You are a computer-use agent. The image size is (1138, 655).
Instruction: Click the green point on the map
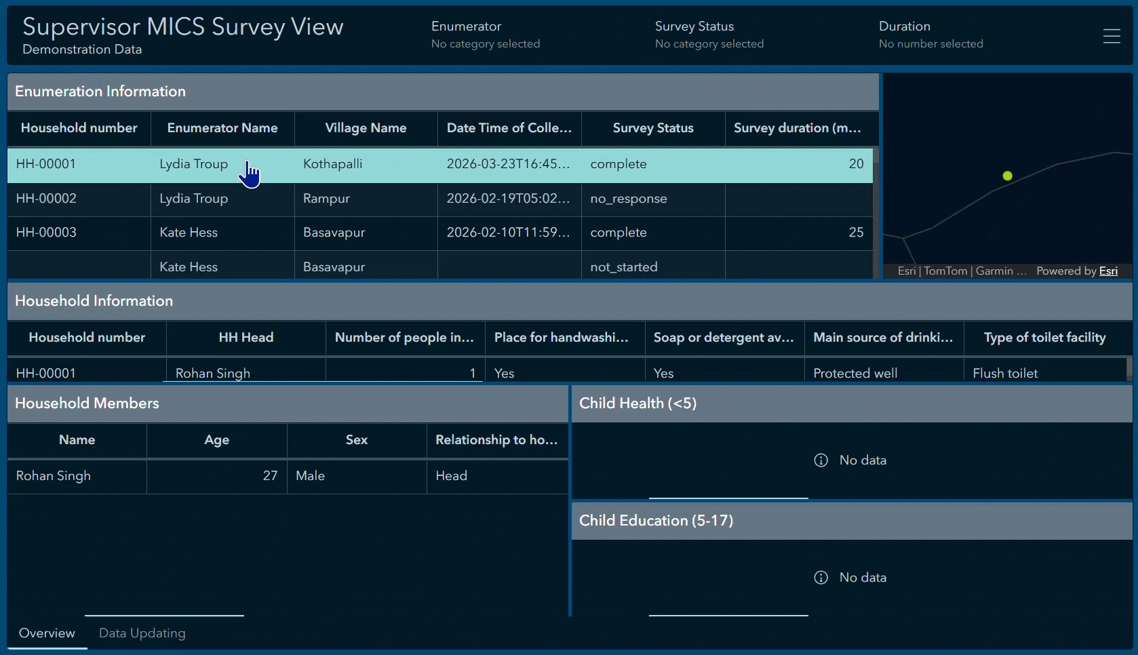click(x=1007, y=176)
